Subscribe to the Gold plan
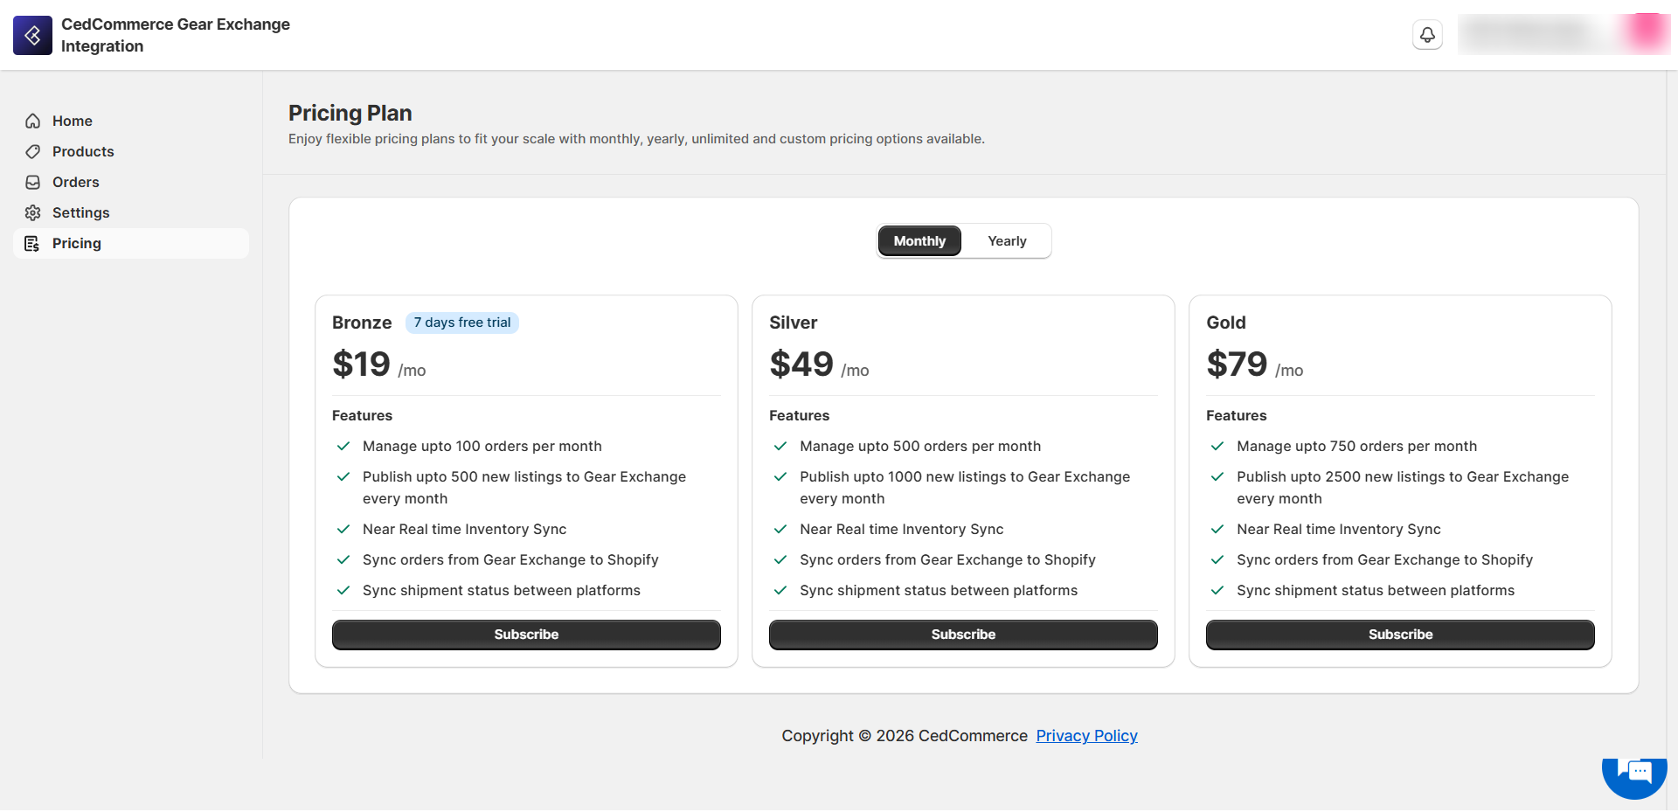This screenshot has height=812, width=1678. pyautogui.click(x=1400, y=635)
